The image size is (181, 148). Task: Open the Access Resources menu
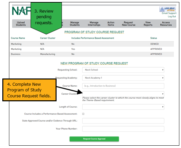click(166, 24)
